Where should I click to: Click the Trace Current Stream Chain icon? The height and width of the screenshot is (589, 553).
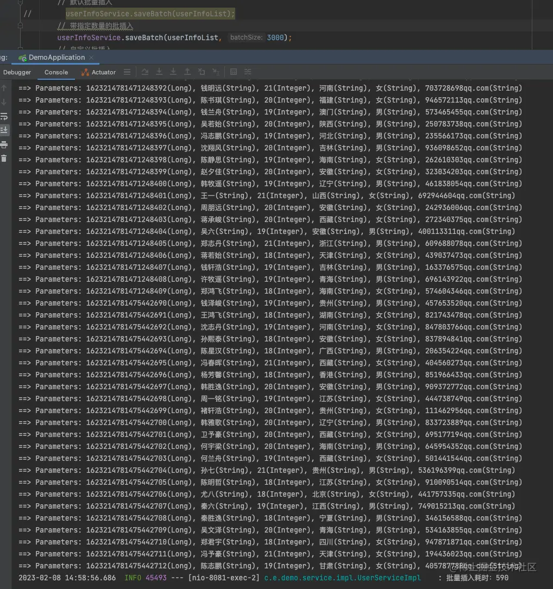[248, 72]
